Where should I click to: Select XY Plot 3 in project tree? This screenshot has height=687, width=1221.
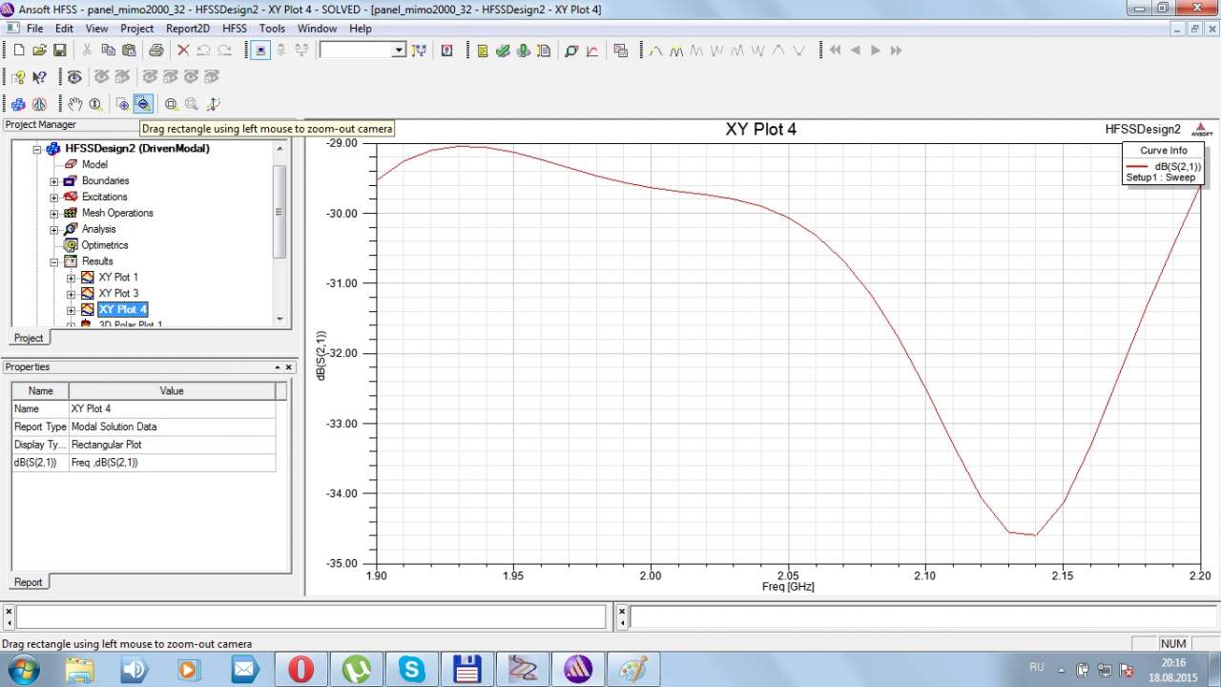(118, 293)
